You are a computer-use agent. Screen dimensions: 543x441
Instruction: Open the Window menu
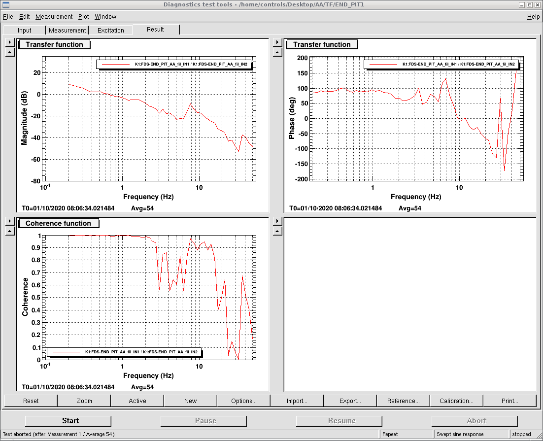[x=105, y=17]
